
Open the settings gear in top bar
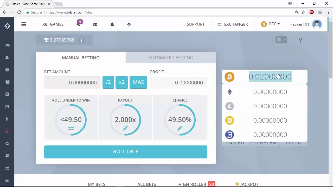click(129, 24)
